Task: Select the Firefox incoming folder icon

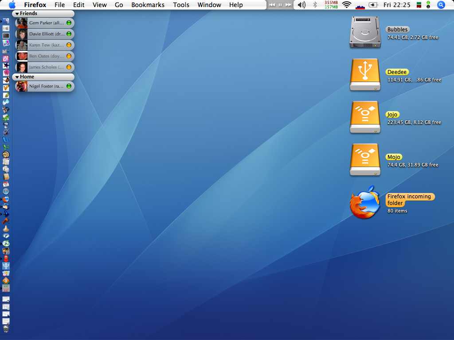Action: (365, 202)
